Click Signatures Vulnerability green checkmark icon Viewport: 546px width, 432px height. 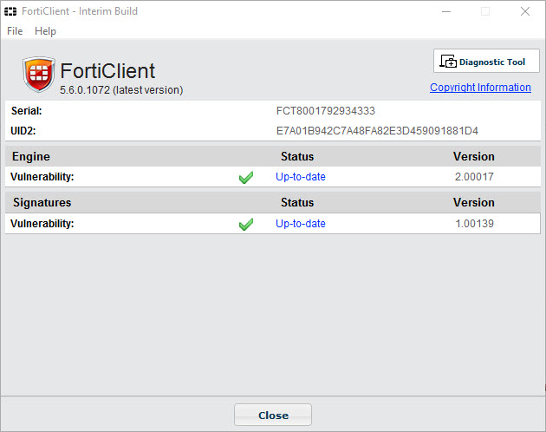click(246, 224)
